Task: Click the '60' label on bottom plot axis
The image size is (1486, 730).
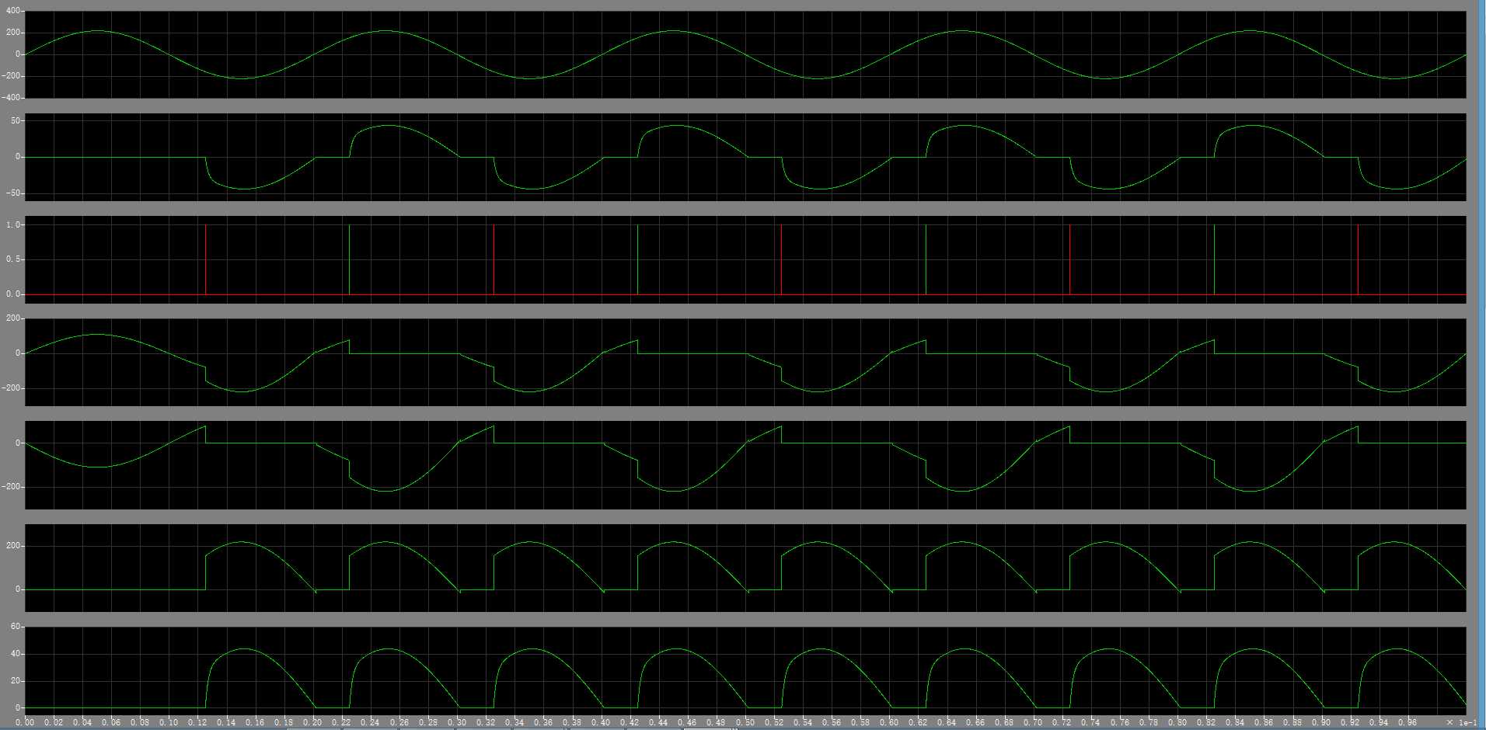Action: click(16, 626)
